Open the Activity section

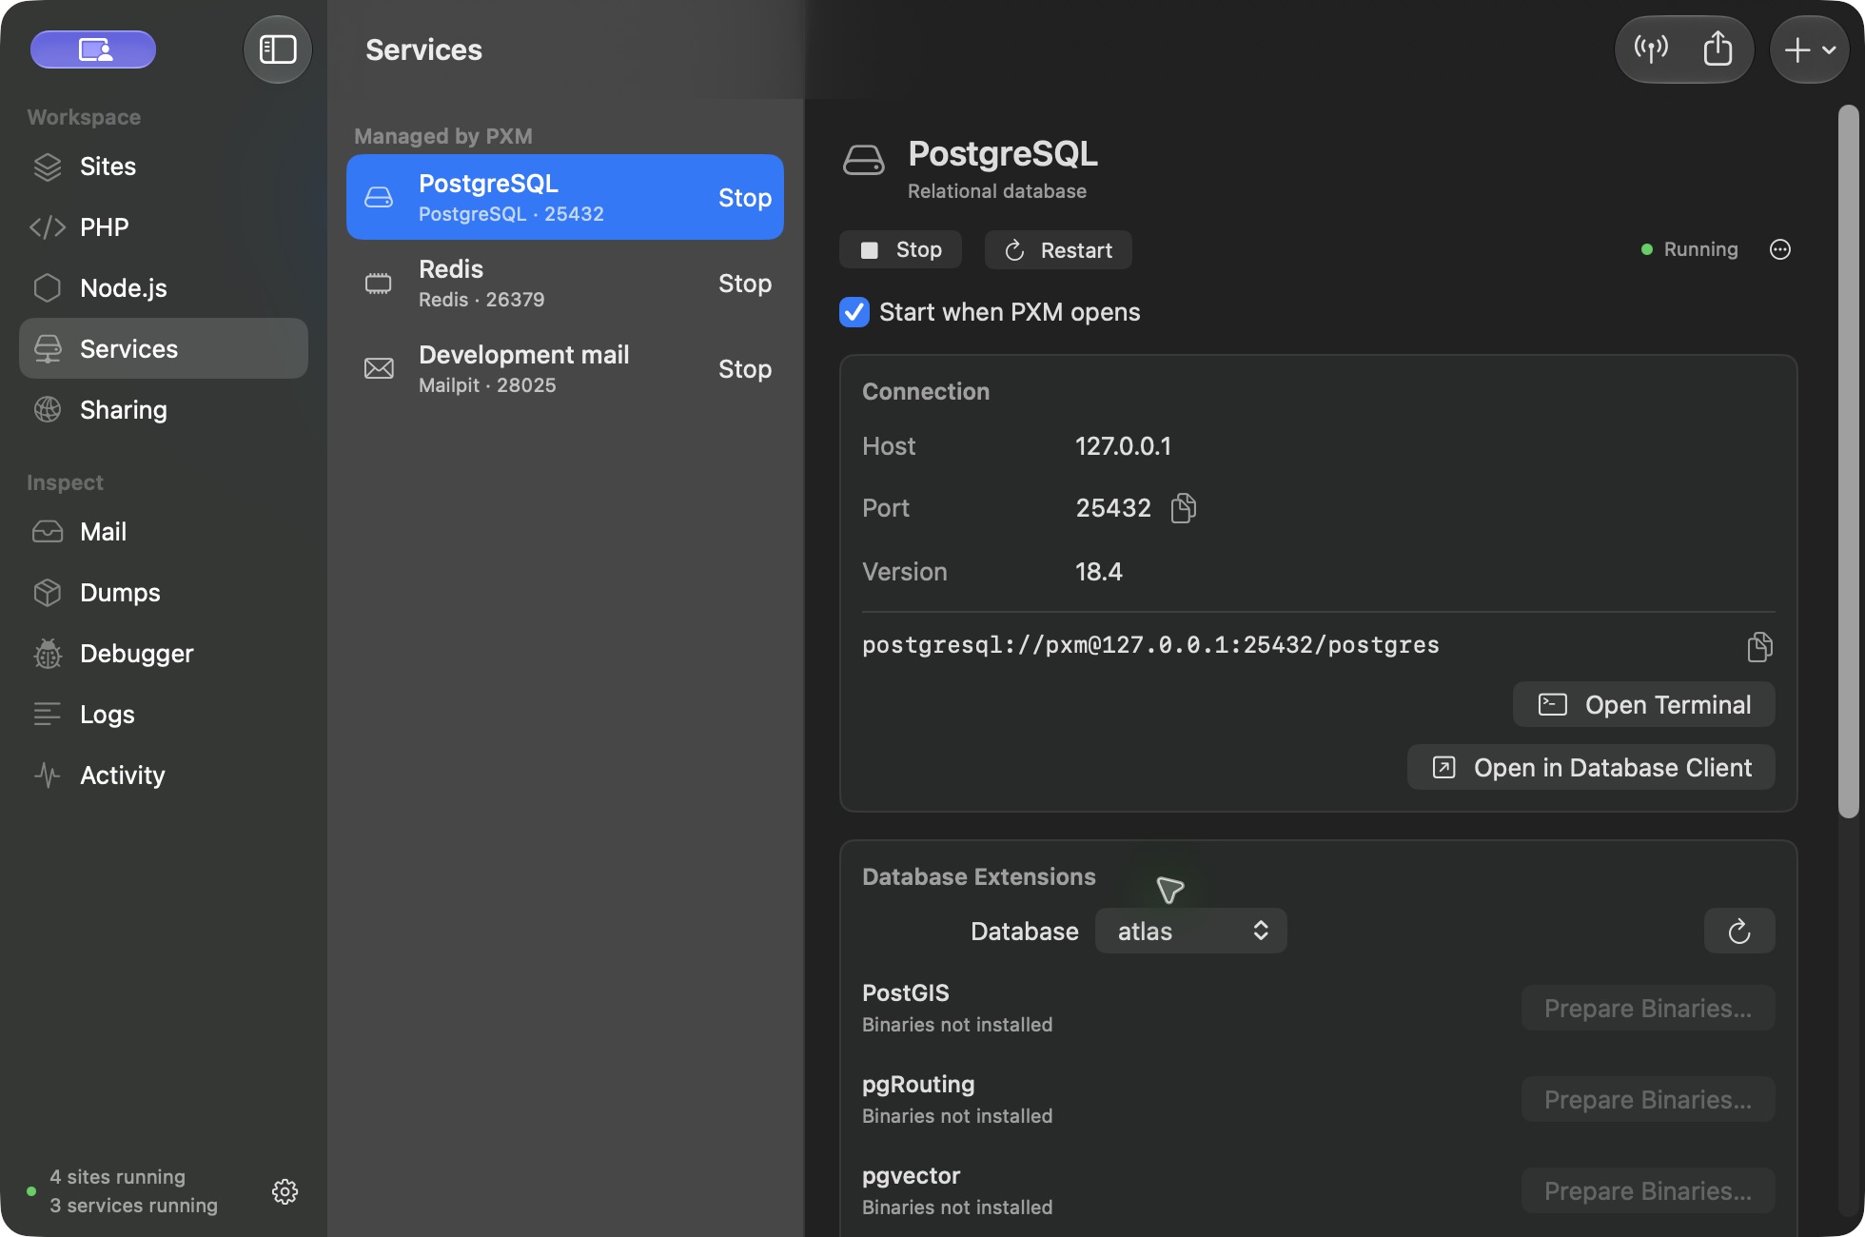164,776
